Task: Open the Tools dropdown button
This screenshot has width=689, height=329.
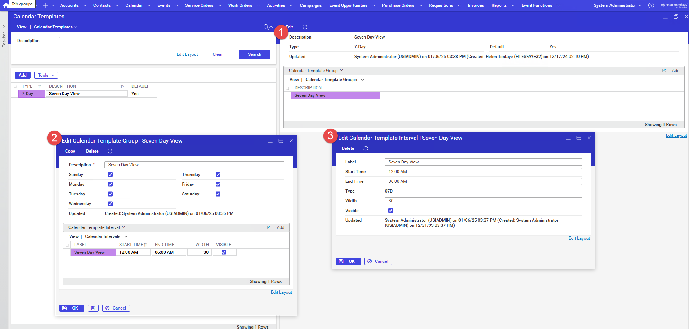Action: point(46,75)
